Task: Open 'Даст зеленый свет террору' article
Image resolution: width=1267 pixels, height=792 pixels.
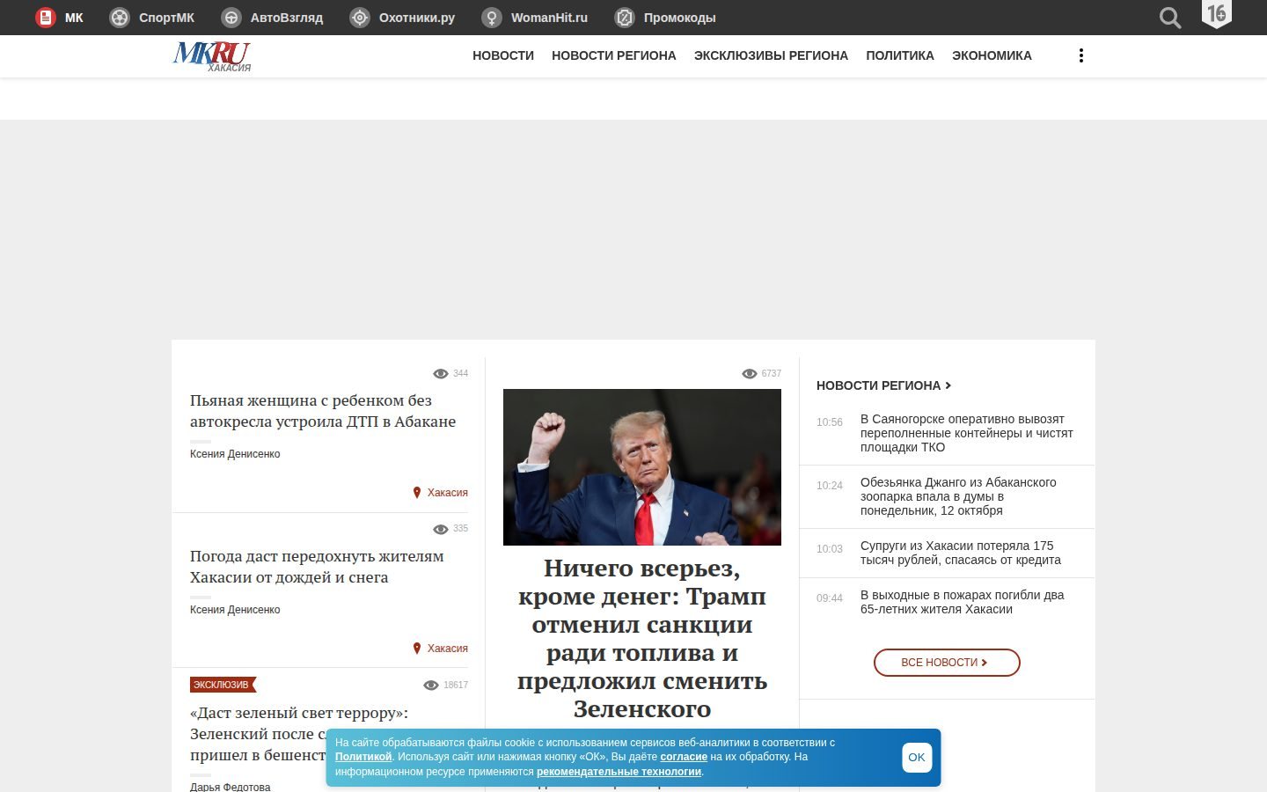Action: [299, 734]
